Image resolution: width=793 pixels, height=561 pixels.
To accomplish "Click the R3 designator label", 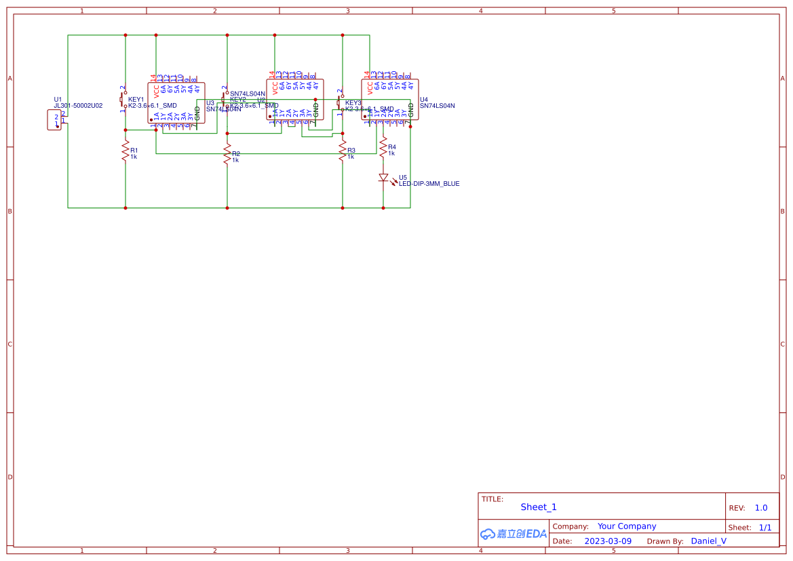I will click(351, 151).
